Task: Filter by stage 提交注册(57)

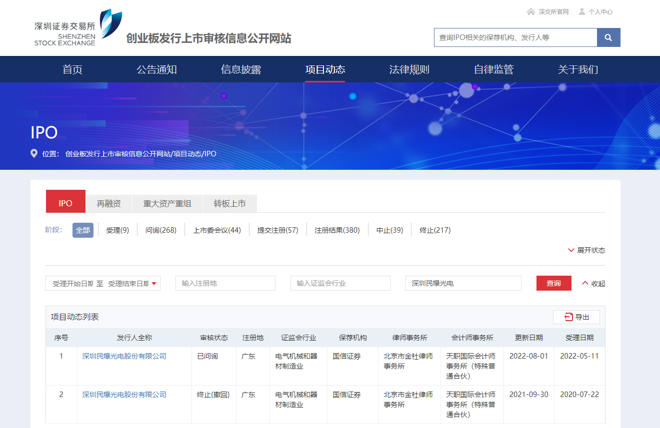Action: [278, 230]
